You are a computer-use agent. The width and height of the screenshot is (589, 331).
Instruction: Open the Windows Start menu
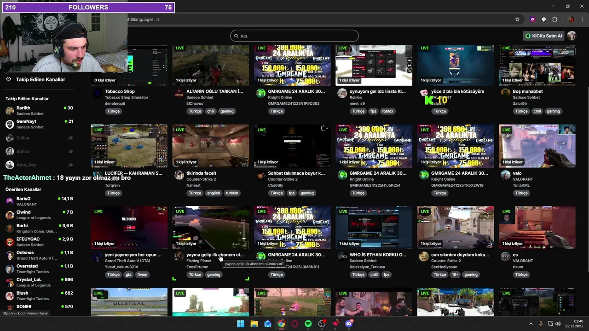coord(241,324)
